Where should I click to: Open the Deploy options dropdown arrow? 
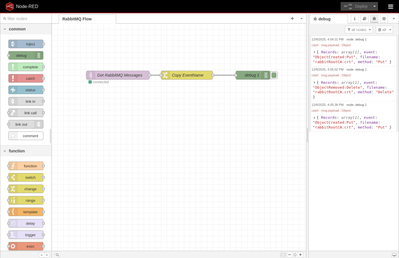tap(374, 7)
